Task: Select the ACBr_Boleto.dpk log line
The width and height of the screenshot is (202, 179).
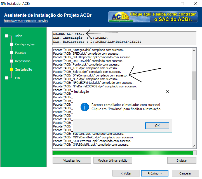Action: point(87,72)
